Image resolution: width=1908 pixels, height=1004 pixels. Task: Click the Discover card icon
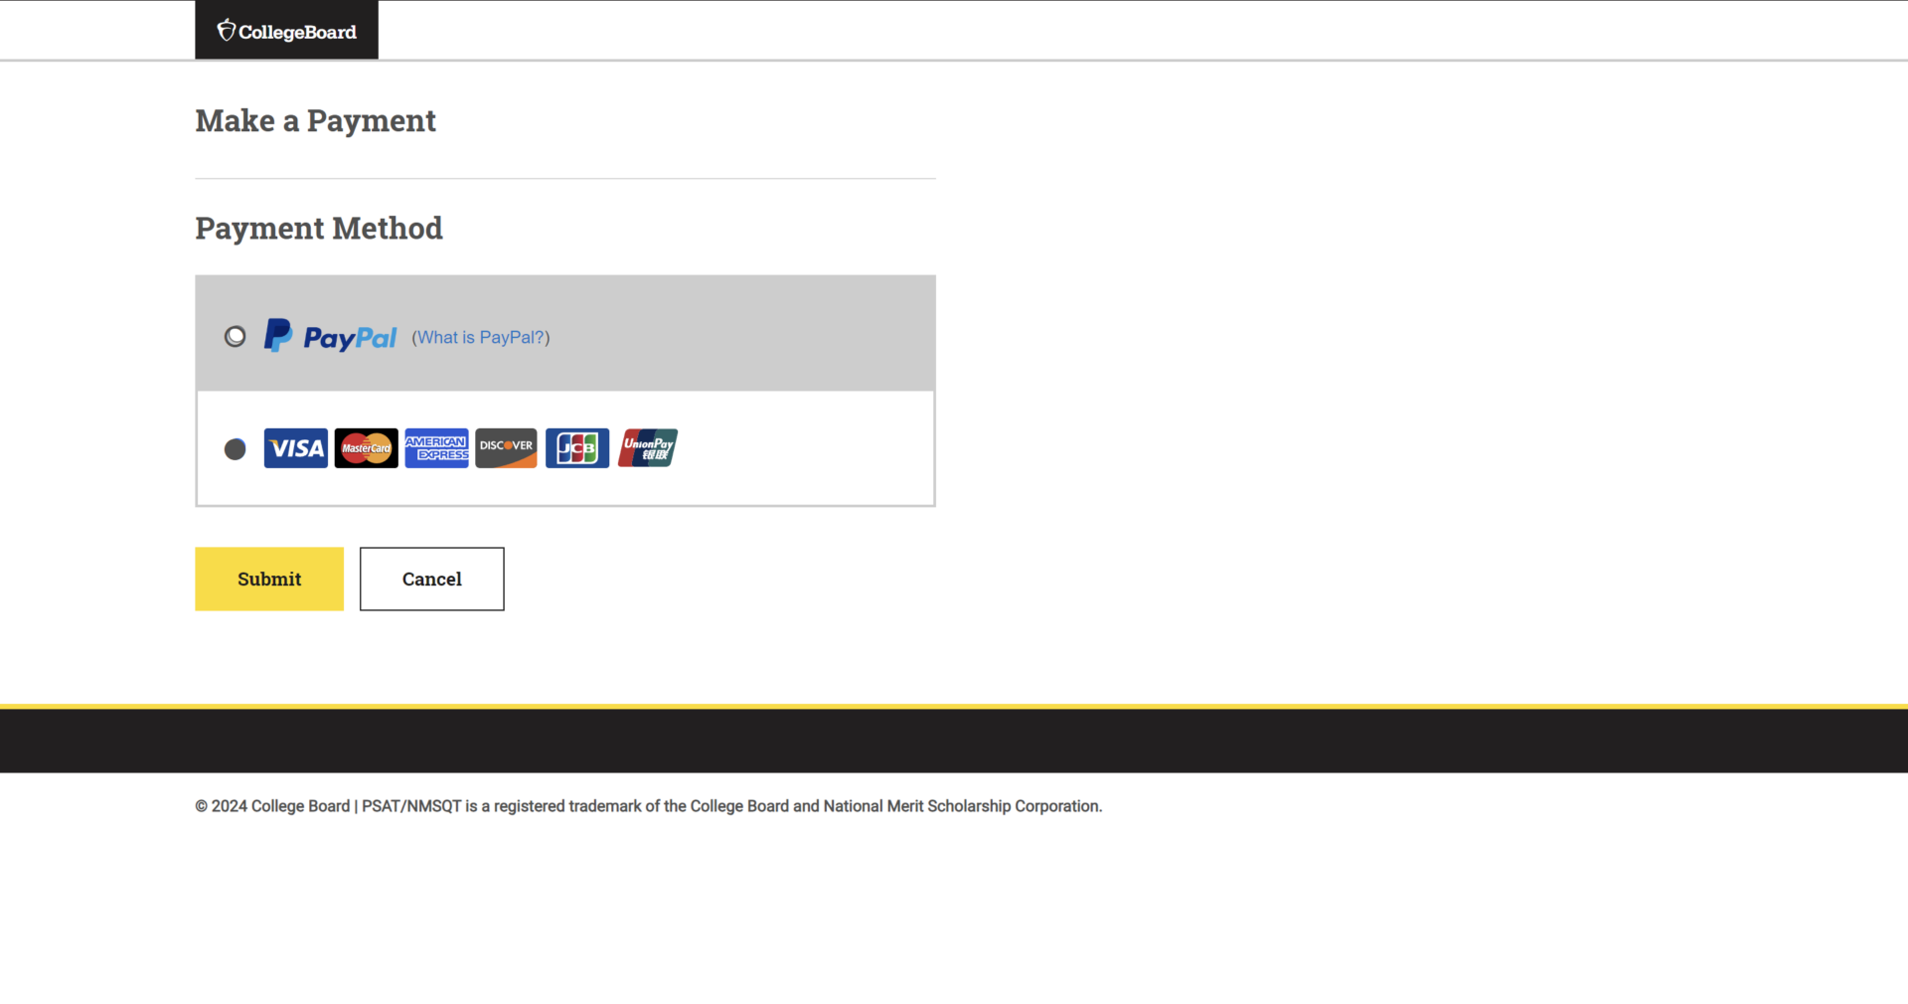506,448
